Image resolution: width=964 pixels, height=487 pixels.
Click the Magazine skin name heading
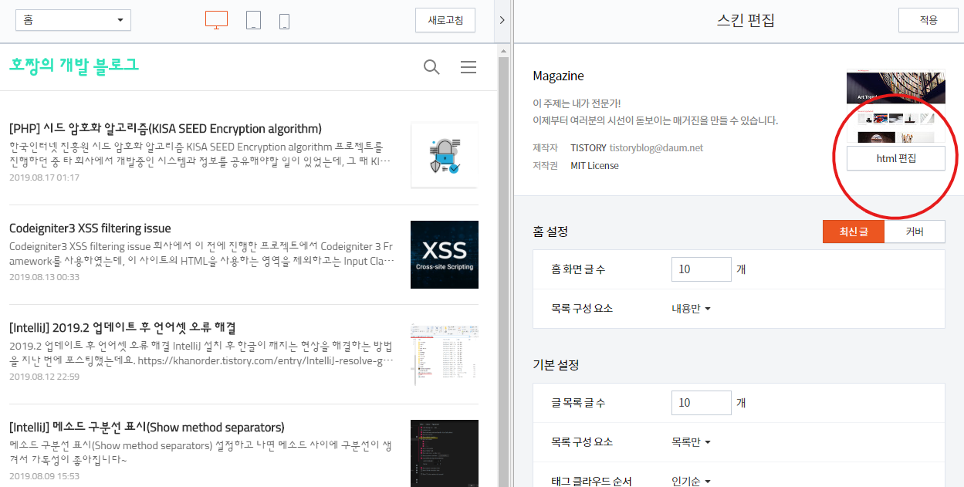coord(558,76)
